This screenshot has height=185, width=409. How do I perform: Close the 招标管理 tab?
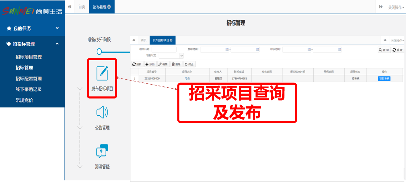(x=109, y=7)
